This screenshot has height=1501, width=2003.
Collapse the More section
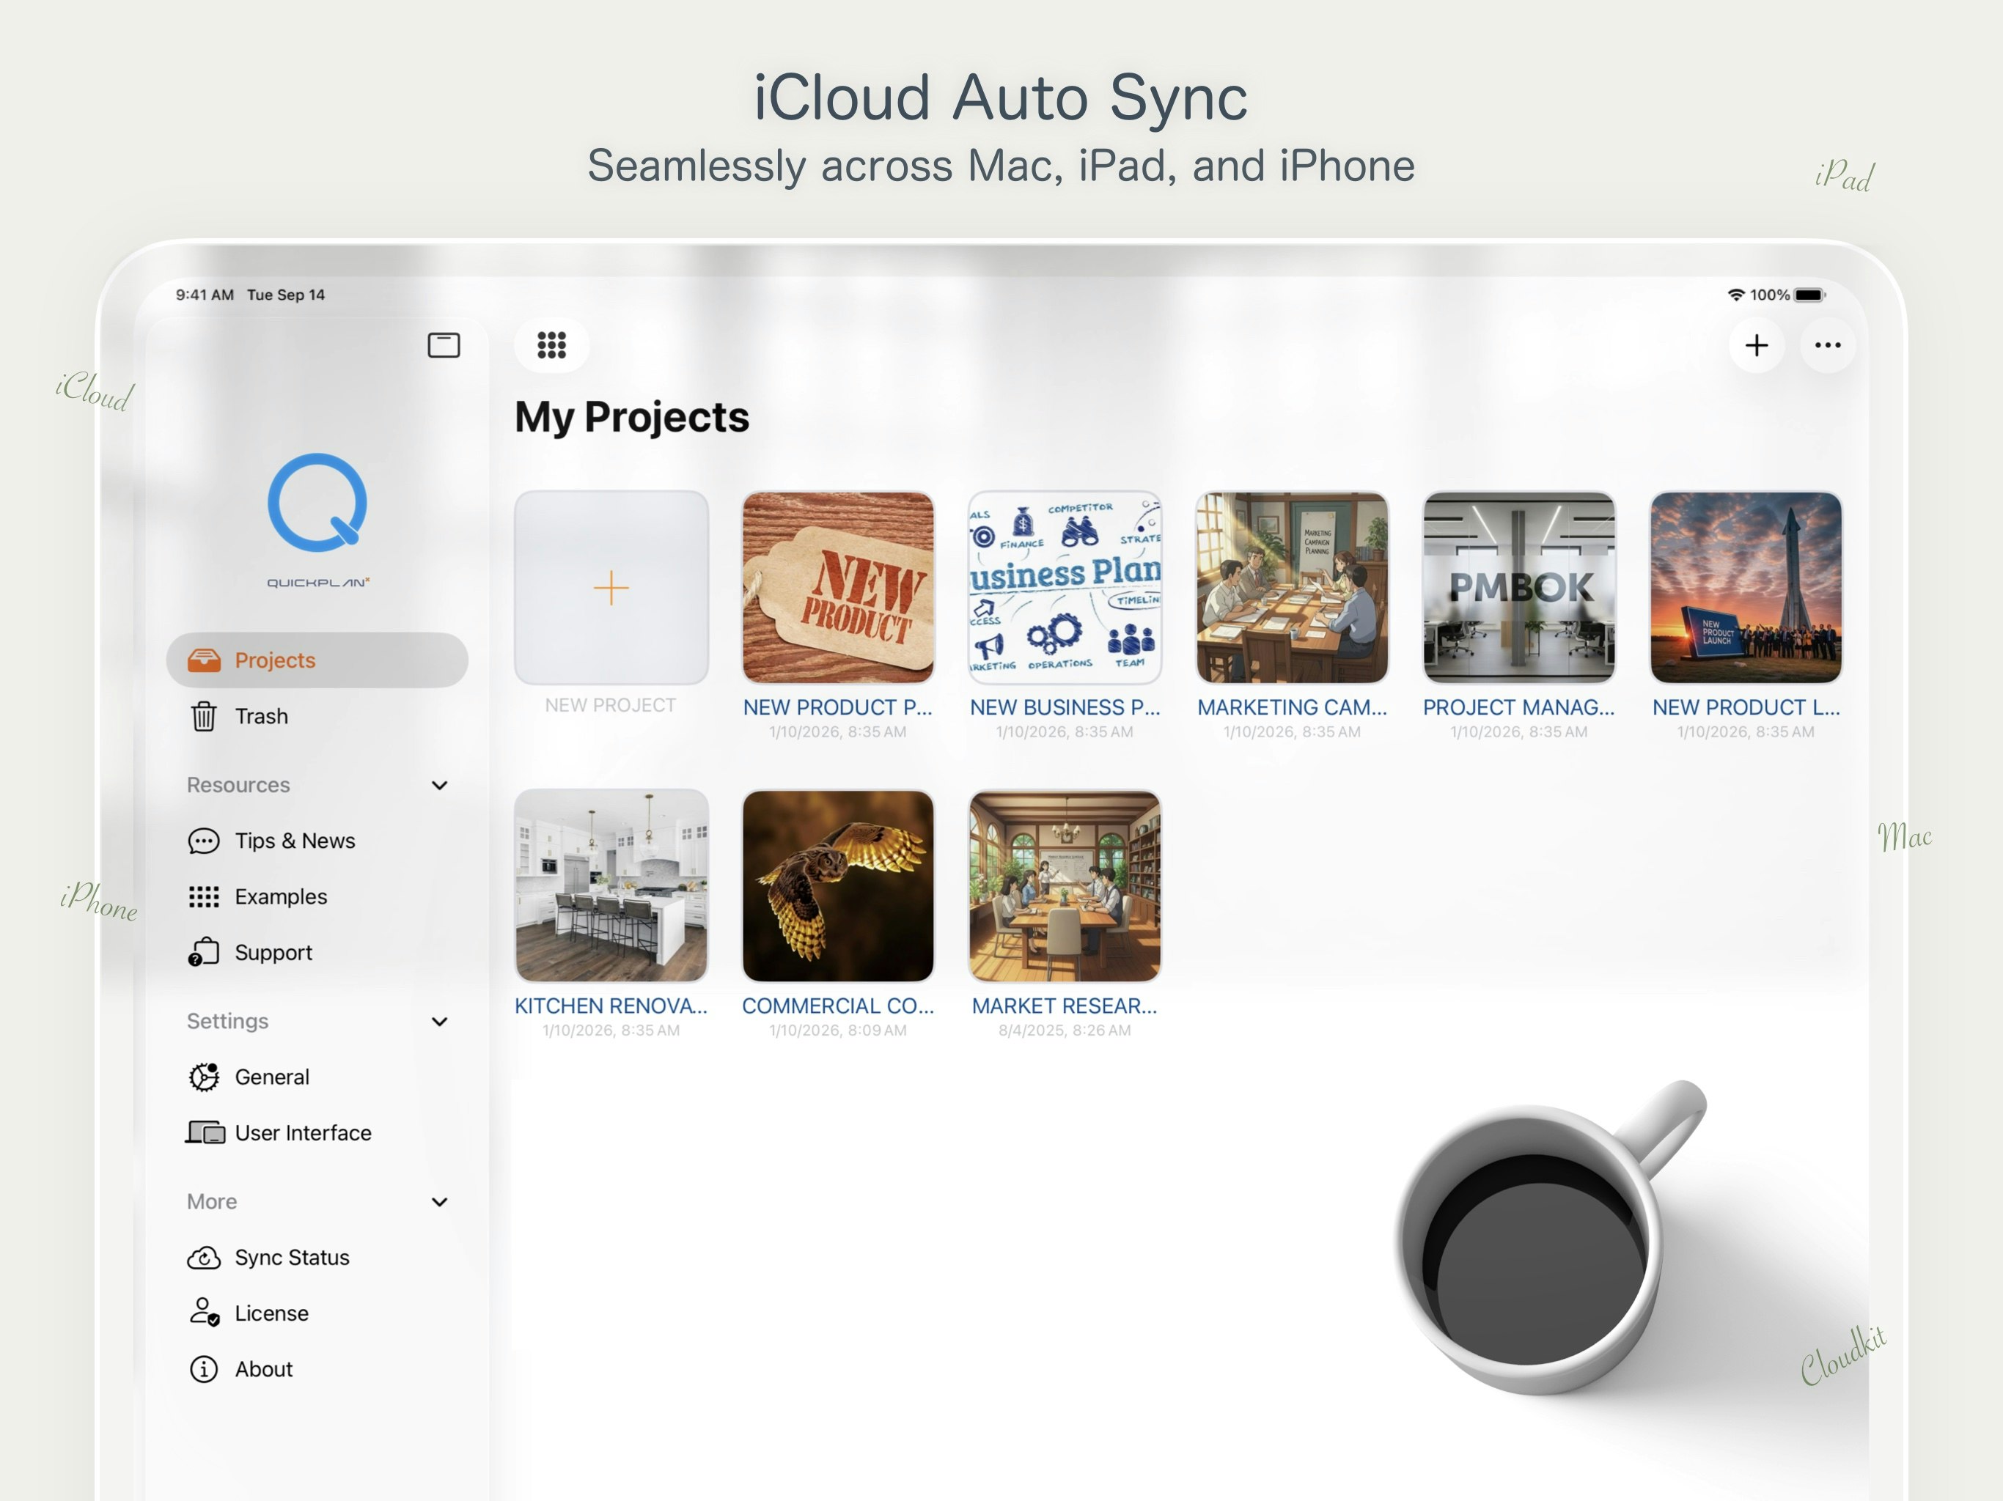[x=440, y=1201]
